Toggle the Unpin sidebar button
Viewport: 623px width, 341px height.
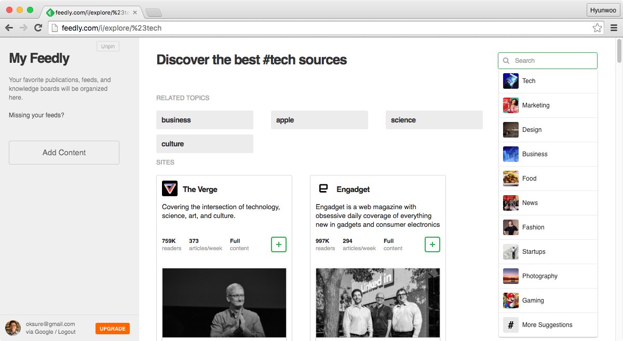pyautogui.click(x=108, y=47)
